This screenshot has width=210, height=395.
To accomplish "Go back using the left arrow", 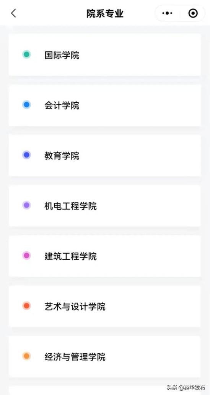I will tap(13, 13).
